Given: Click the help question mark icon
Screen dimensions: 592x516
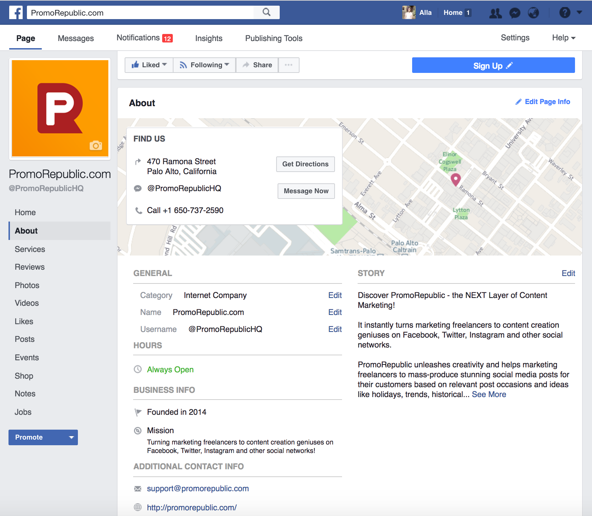Looking at the screenshot, I should (565, 13).
